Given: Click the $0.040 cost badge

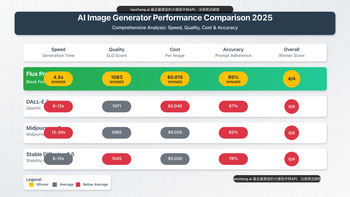Looking at the screenshot, I should (175, 106).
